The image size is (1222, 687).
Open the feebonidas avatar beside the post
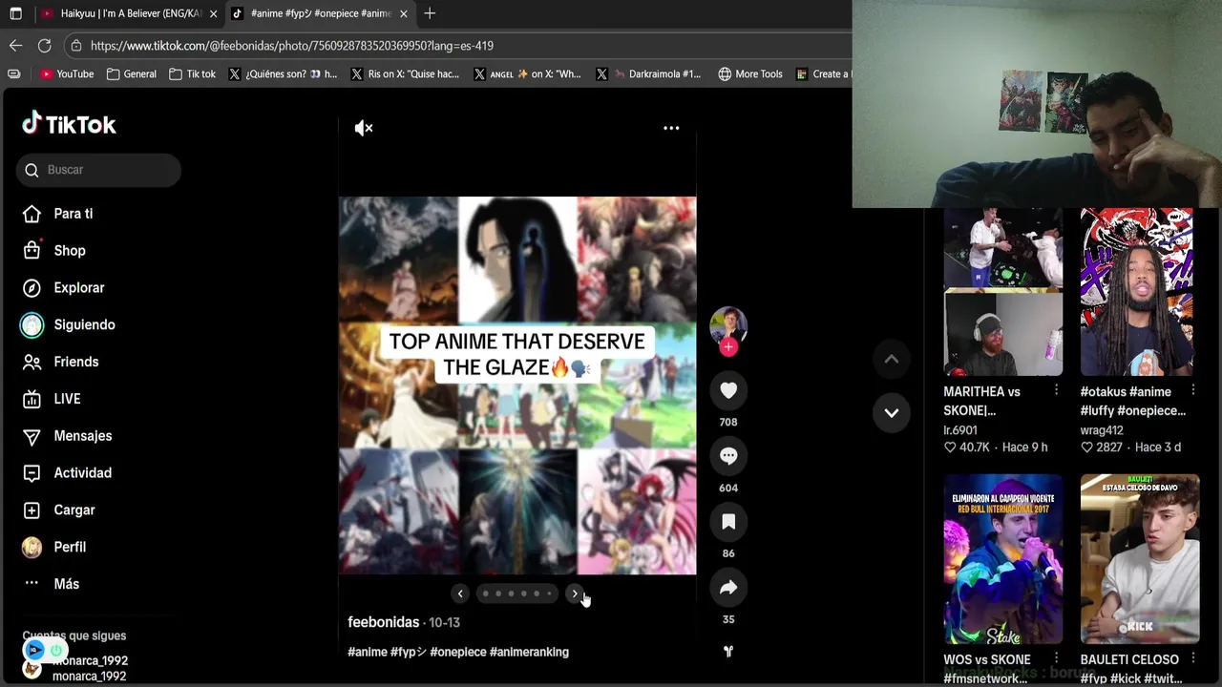pos(728,324)
